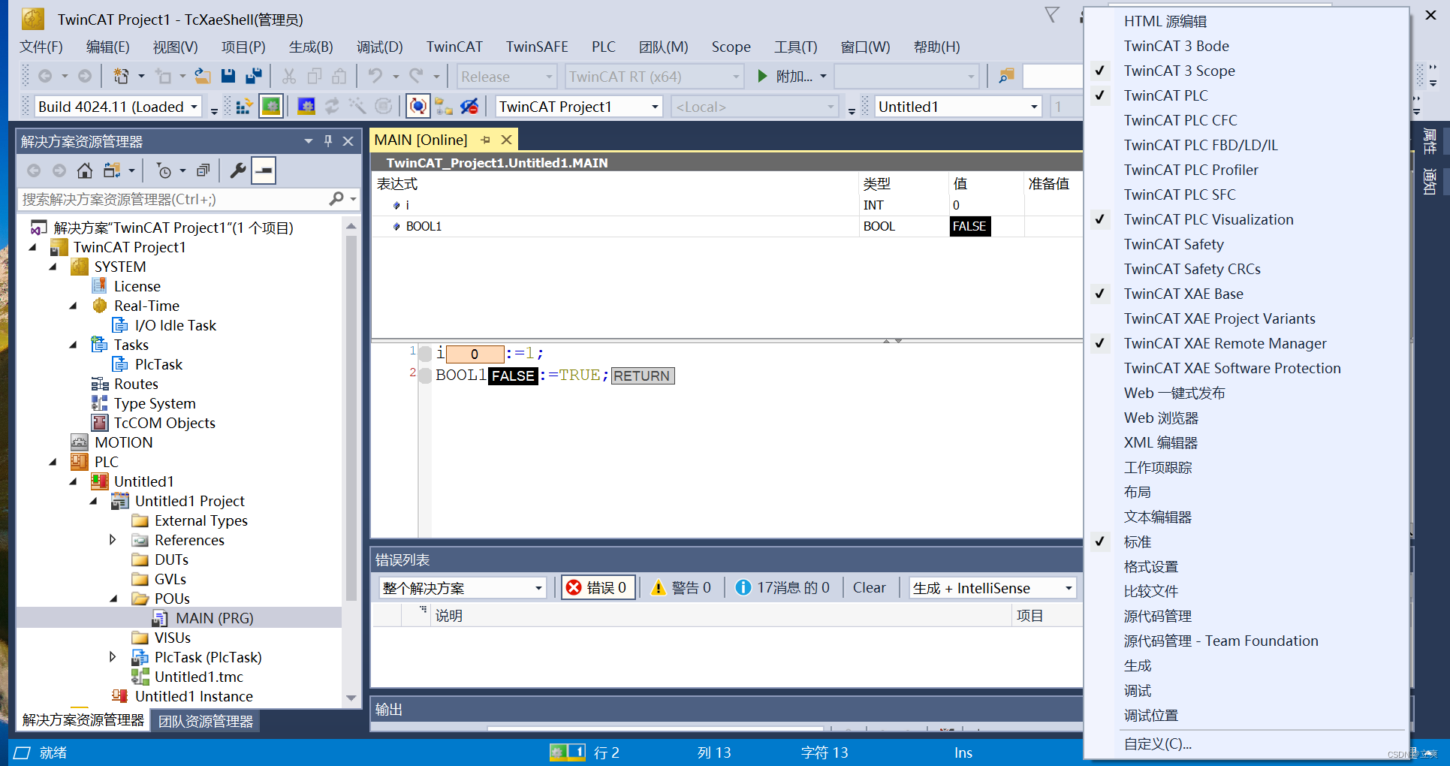Click the blue Restart TwinCAT Config Mode icon
1450x766 pixels.
[x=306, y=107]
